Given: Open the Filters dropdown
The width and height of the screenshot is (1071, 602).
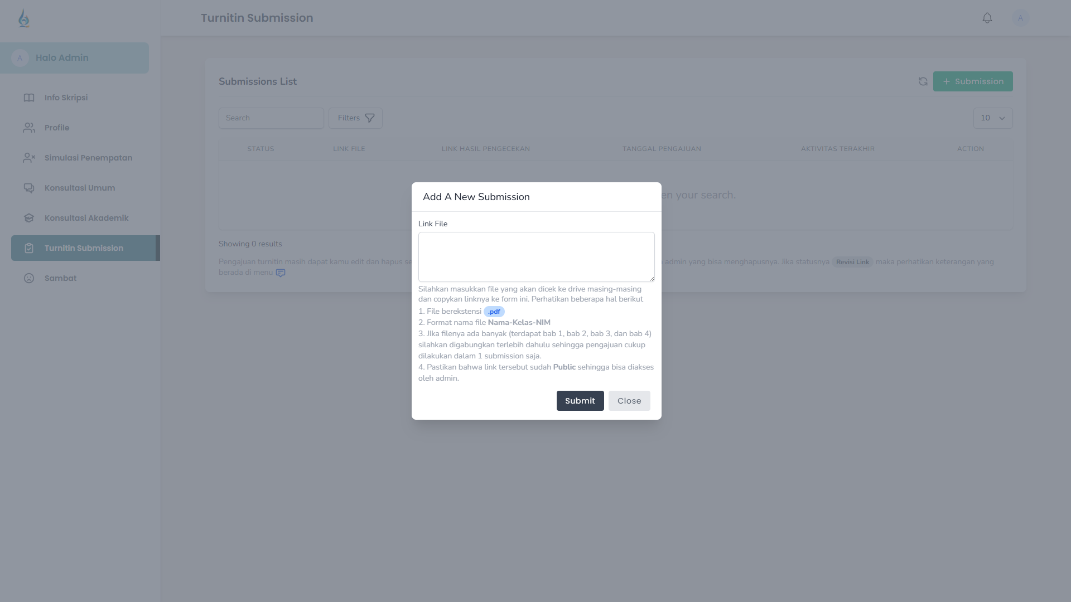Looking at the screenshot, I should coord(355,118).
